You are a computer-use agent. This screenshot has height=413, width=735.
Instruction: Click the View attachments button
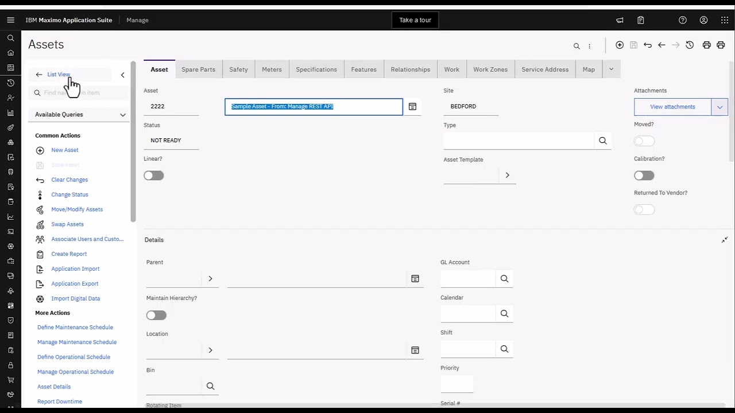(x=672, y=107)
